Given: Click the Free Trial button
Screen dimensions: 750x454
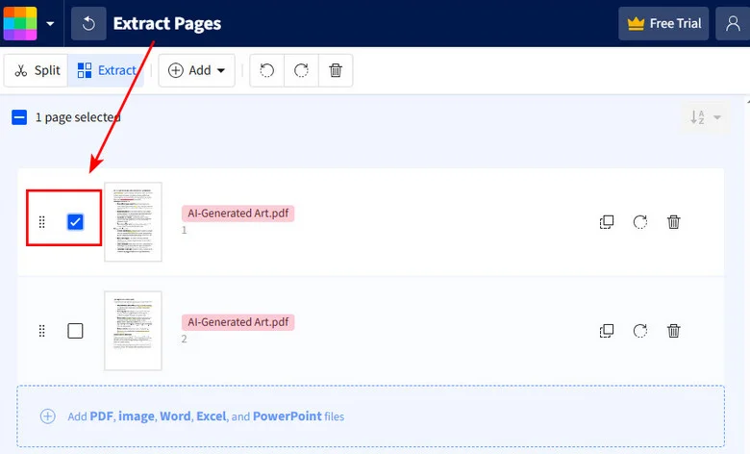Looking at the screenshot, I should (663, 23).
